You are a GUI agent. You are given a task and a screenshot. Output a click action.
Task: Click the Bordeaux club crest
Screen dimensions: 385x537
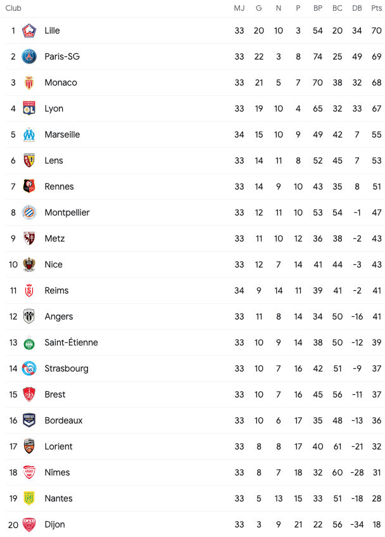(x=29, y=420)
